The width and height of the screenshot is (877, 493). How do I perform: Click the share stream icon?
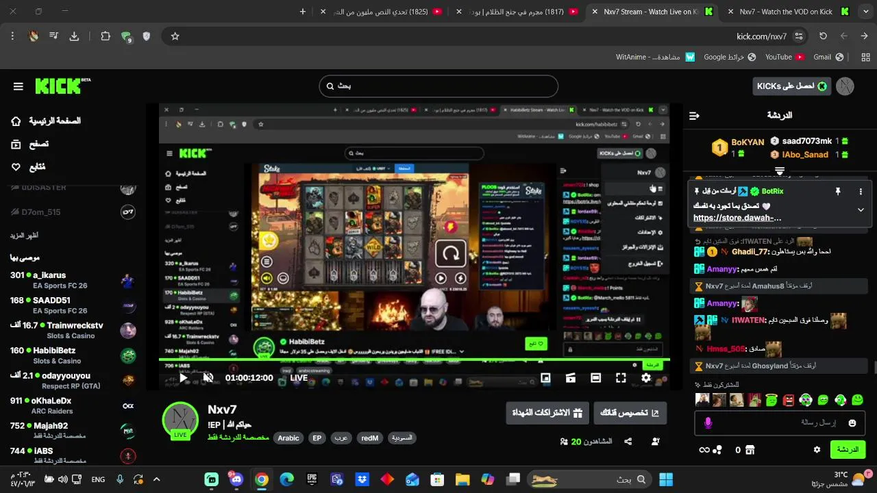(x=628, y=442)
